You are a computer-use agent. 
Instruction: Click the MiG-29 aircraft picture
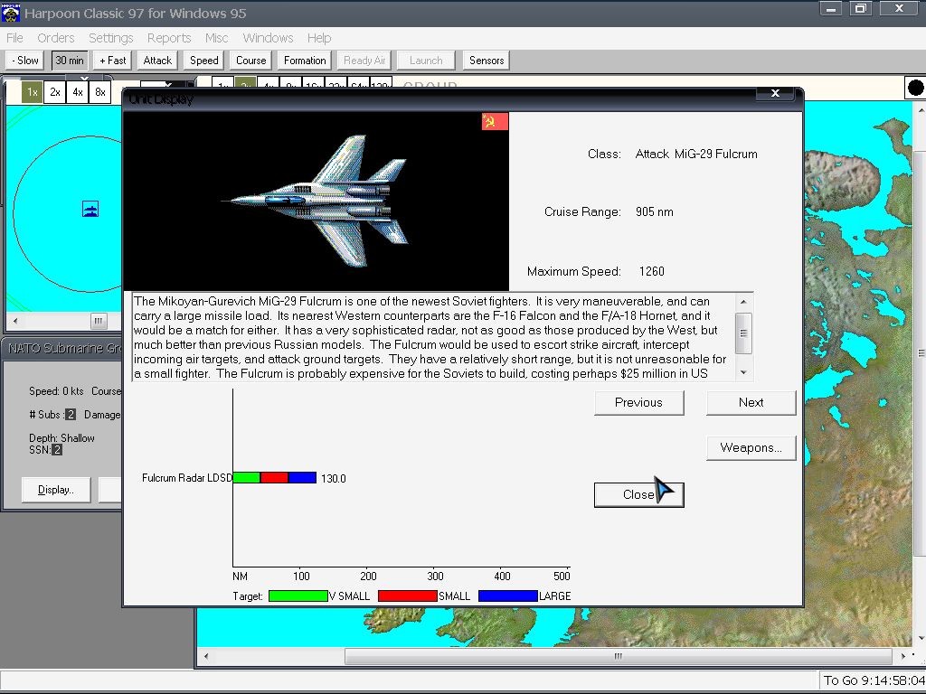coord(316,202)
